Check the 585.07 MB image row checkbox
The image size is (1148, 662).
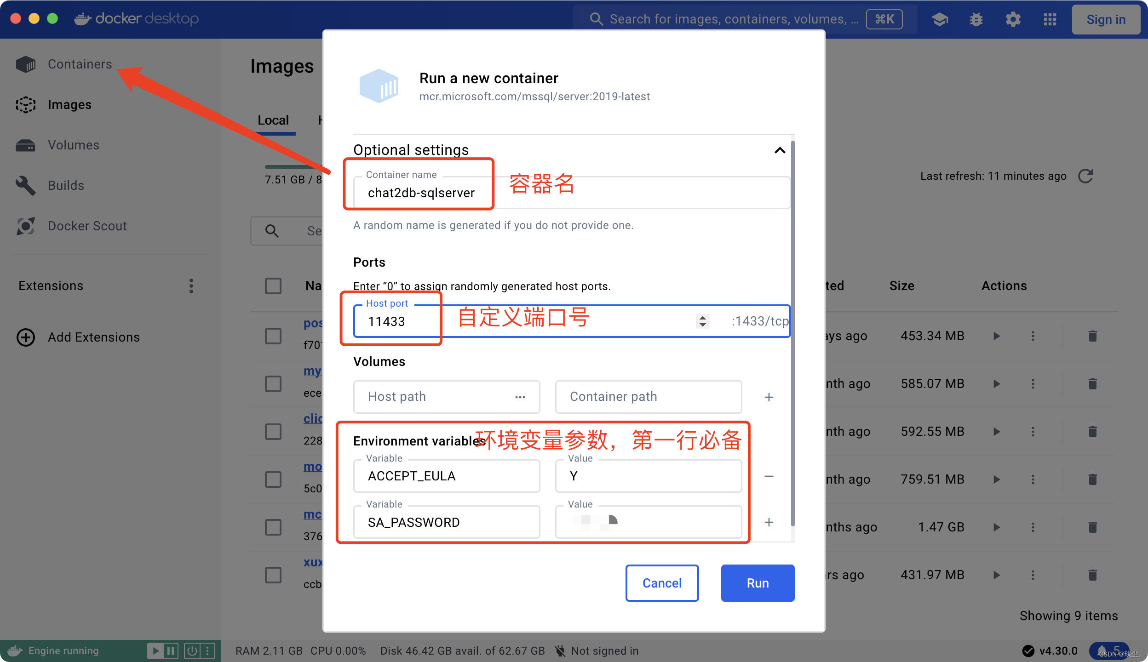click(273, 384)
